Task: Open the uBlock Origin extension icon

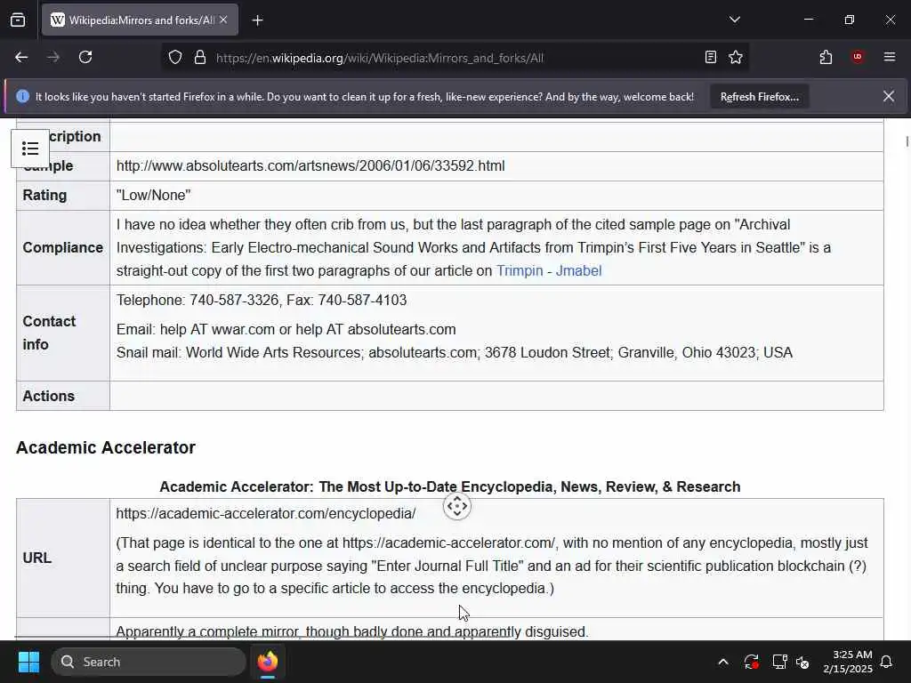Action: [x=858, y=57]
